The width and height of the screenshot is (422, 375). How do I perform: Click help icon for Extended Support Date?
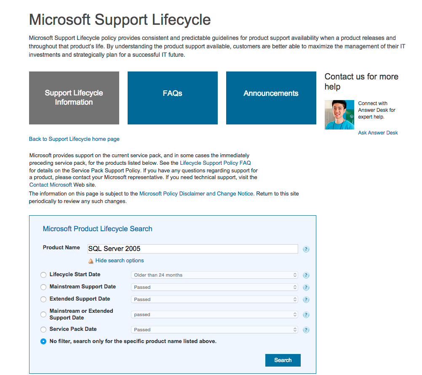coord(306,299)
